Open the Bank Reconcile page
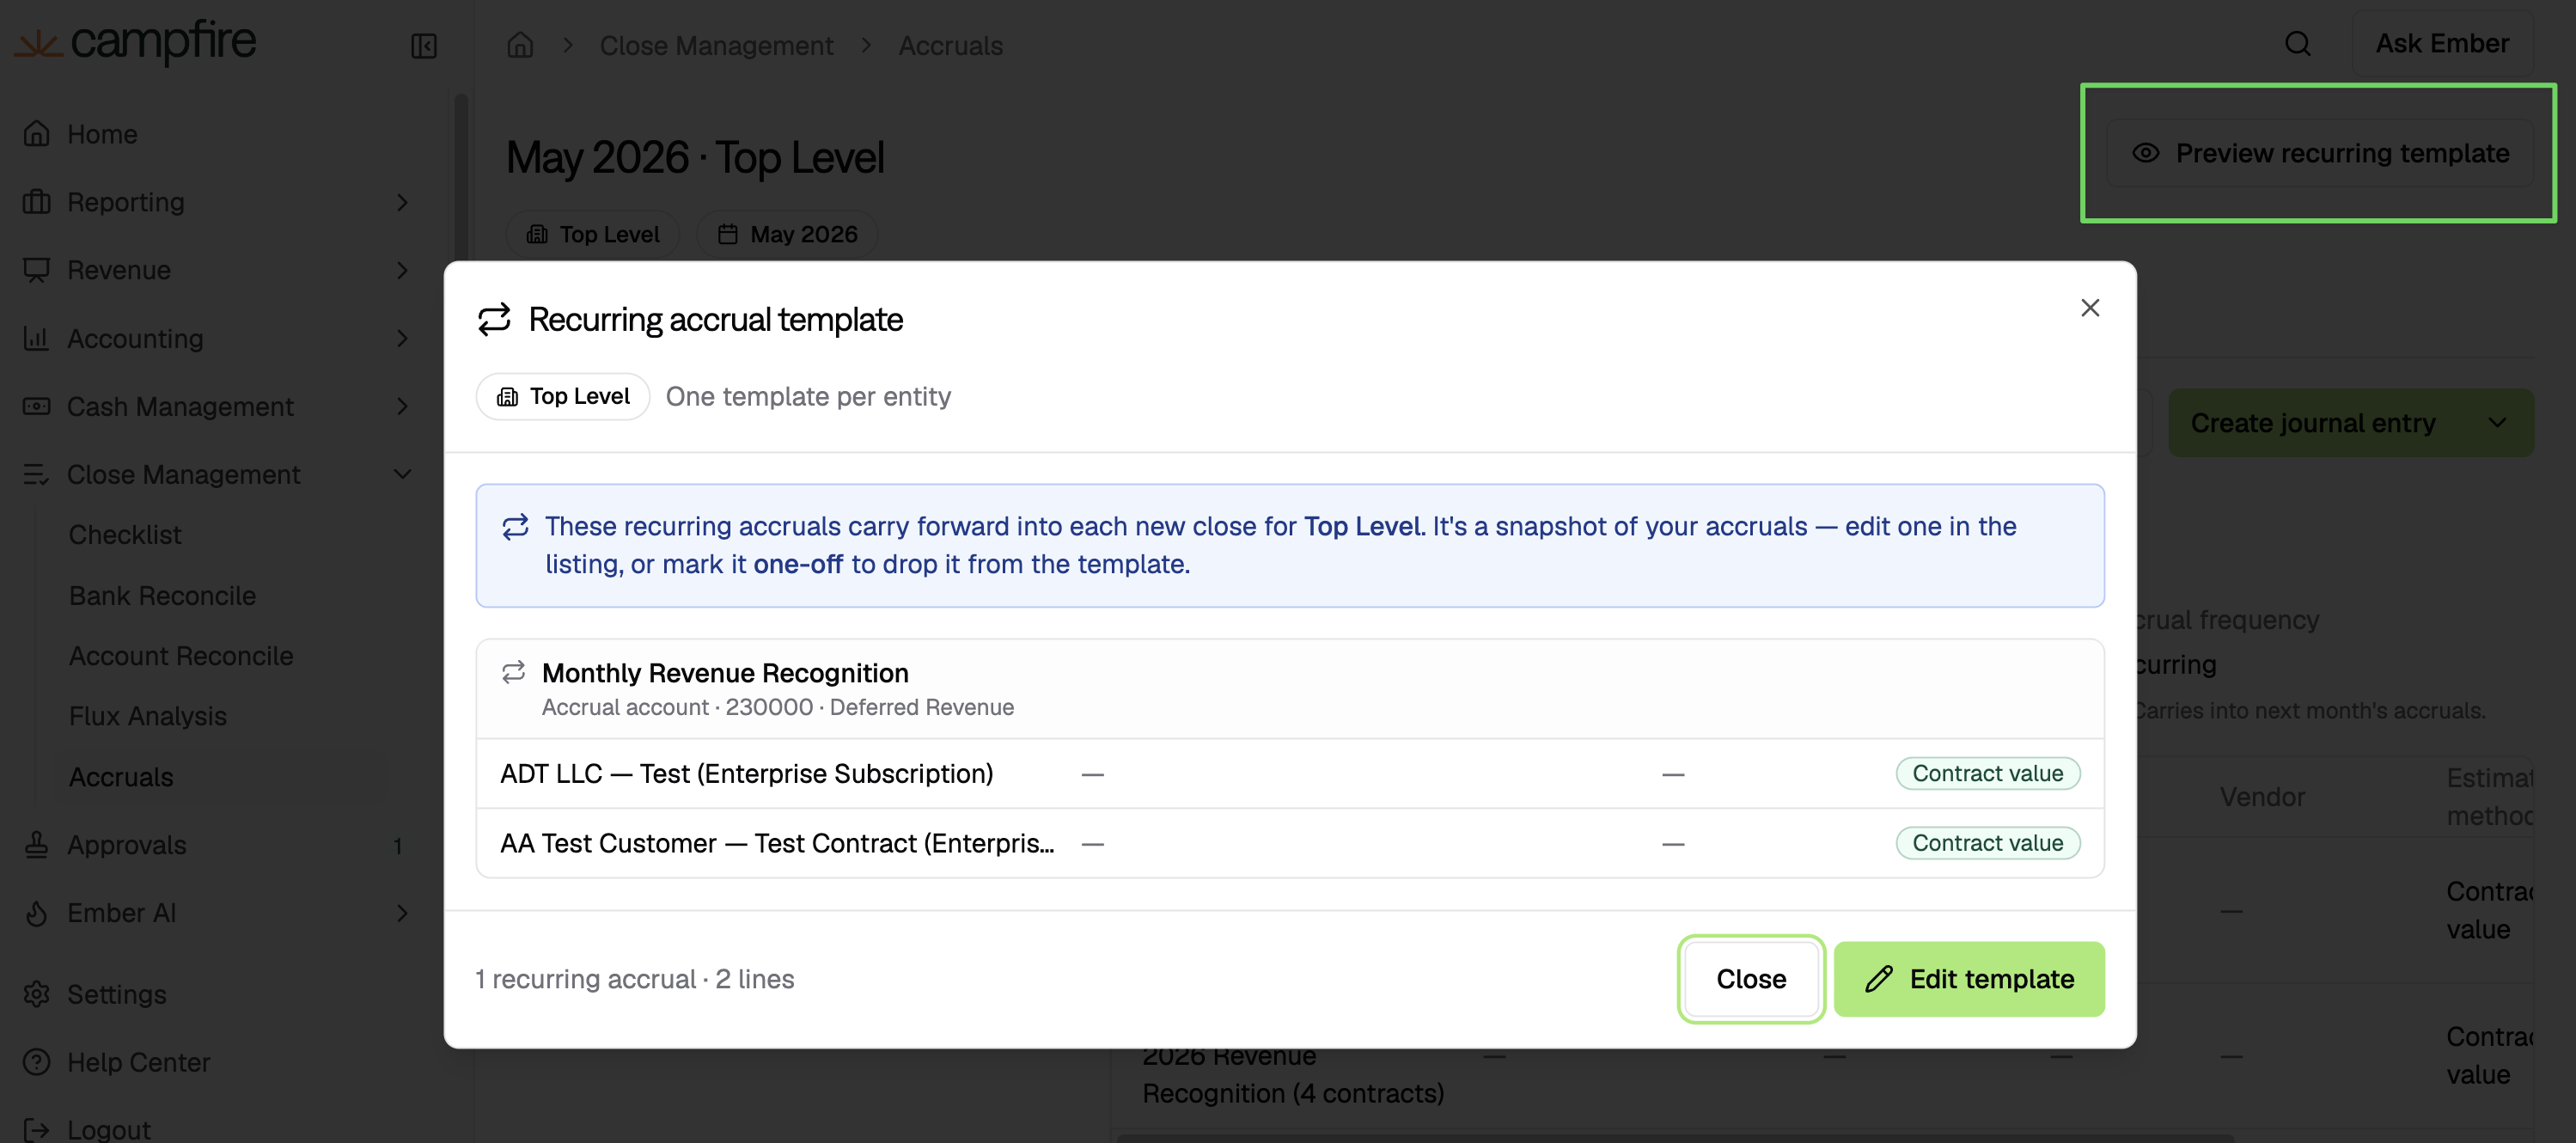The image size is (2576, 1143). [162, 596]
